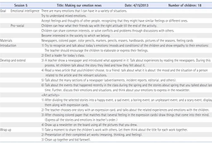The image size is (212, 144).
Task: Click '3) Clean up together and bid farewell.'
Action: 66,140
